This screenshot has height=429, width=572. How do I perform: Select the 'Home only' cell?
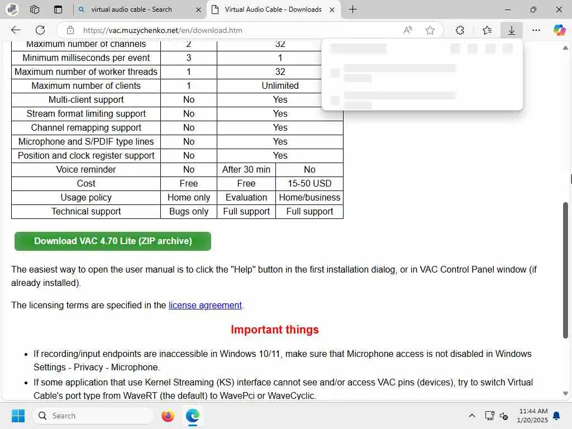pos(189,197)
